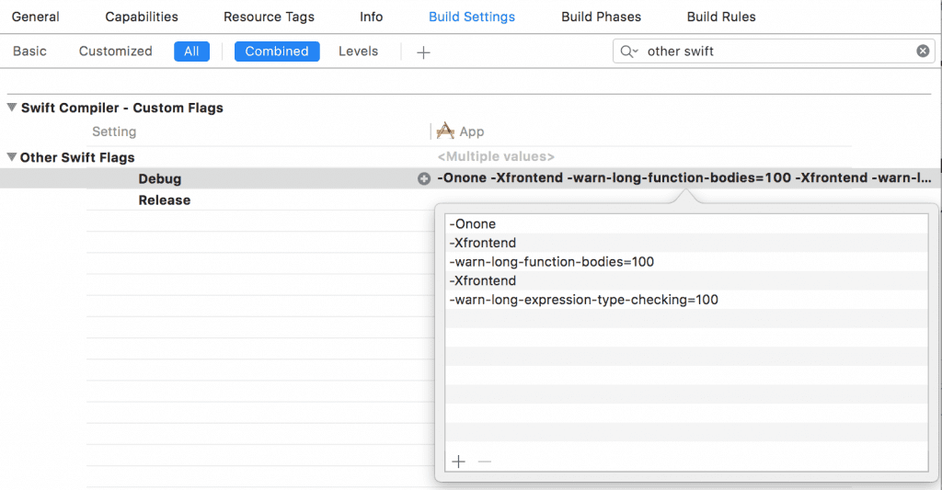
Task: Switch to the Capabilities tab
Action: click(142, 17)
